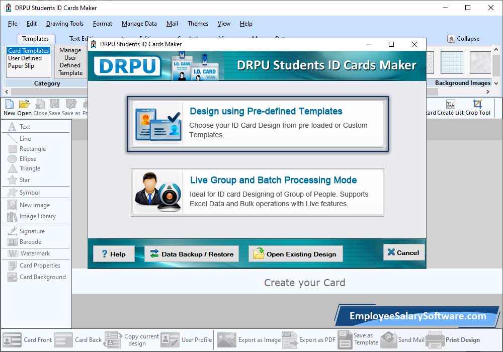Activate the Crop Tool

tap(478, 108)
